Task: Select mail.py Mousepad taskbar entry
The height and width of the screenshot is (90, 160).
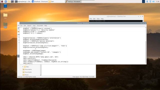Action: point(73,1)
